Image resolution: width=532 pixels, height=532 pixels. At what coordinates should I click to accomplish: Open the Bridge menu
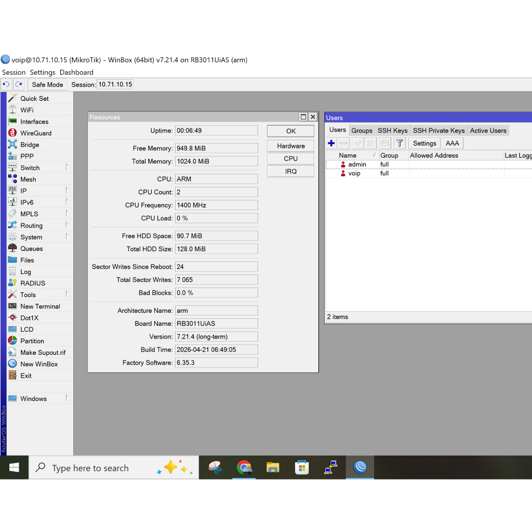click(x=39, y=144)
